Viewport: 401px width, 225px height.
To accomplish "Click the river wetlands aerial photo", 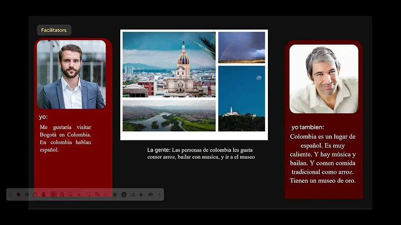I will (x=169, y=116).
